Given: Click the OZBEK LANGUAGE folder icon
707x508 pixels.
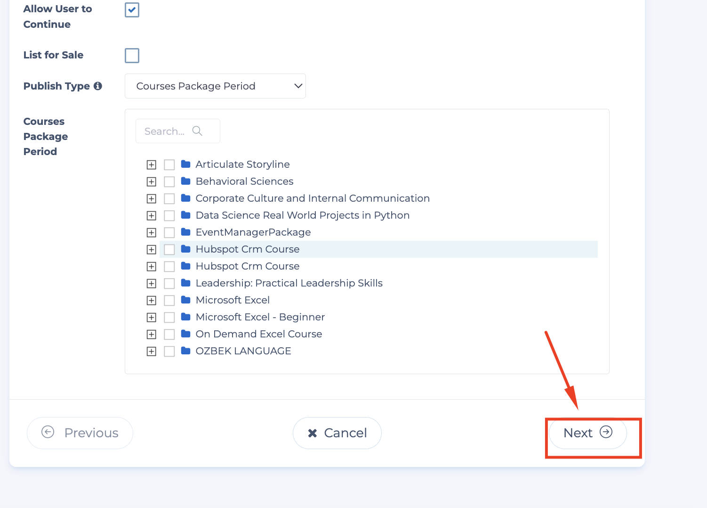Looking at the screenshot, I should (x=186, y=351).
